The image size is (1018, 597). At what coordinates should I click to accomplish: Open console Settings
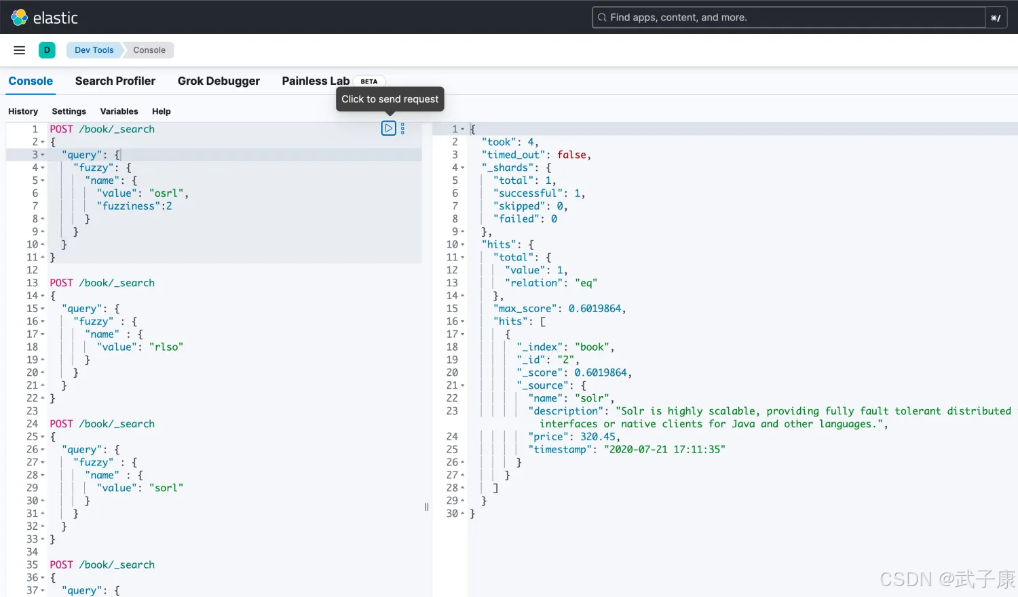pyautogui.click(x=69, y=111)
